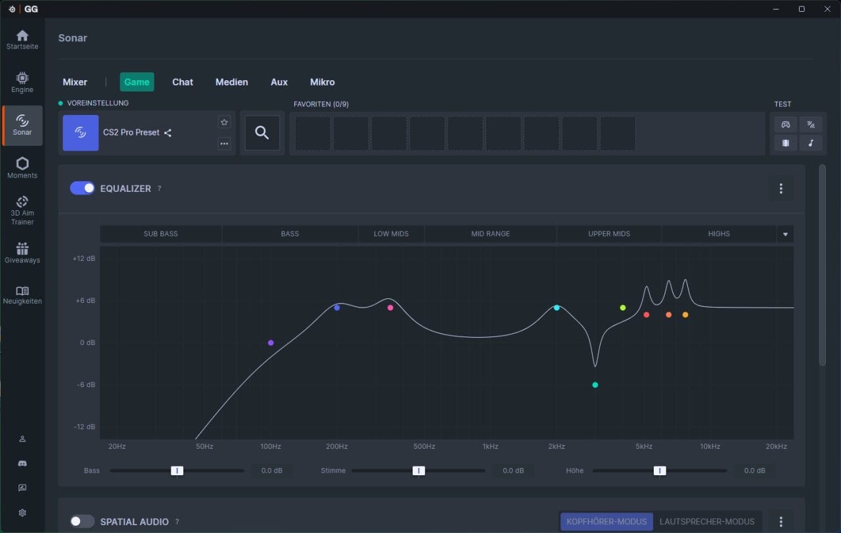This screenshot has height=533, width=841.
Task: Open the Engine section in sidebar
Action: tap(22, 82)
